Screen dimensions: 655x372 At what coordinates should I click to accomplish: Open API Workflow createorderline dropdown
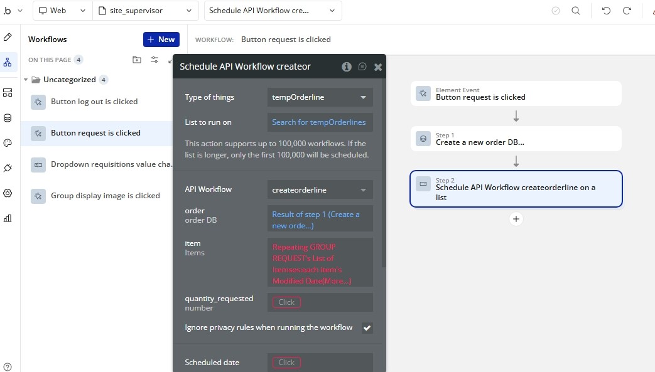(x=320, y=190)
